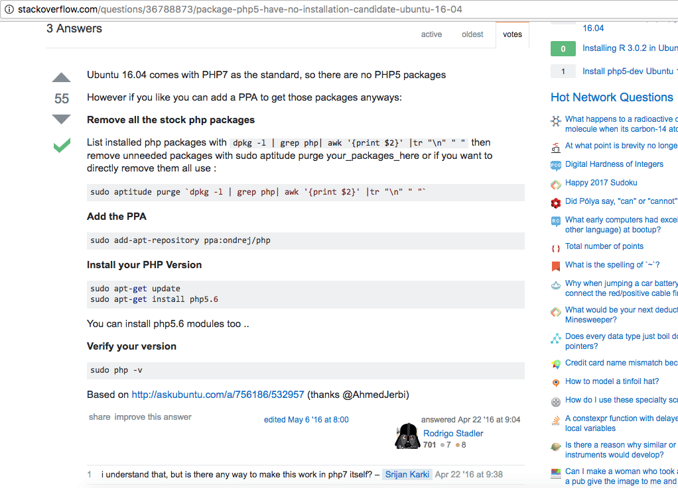Click improve this answer link

pyautogui.click(x=153, y=417)
